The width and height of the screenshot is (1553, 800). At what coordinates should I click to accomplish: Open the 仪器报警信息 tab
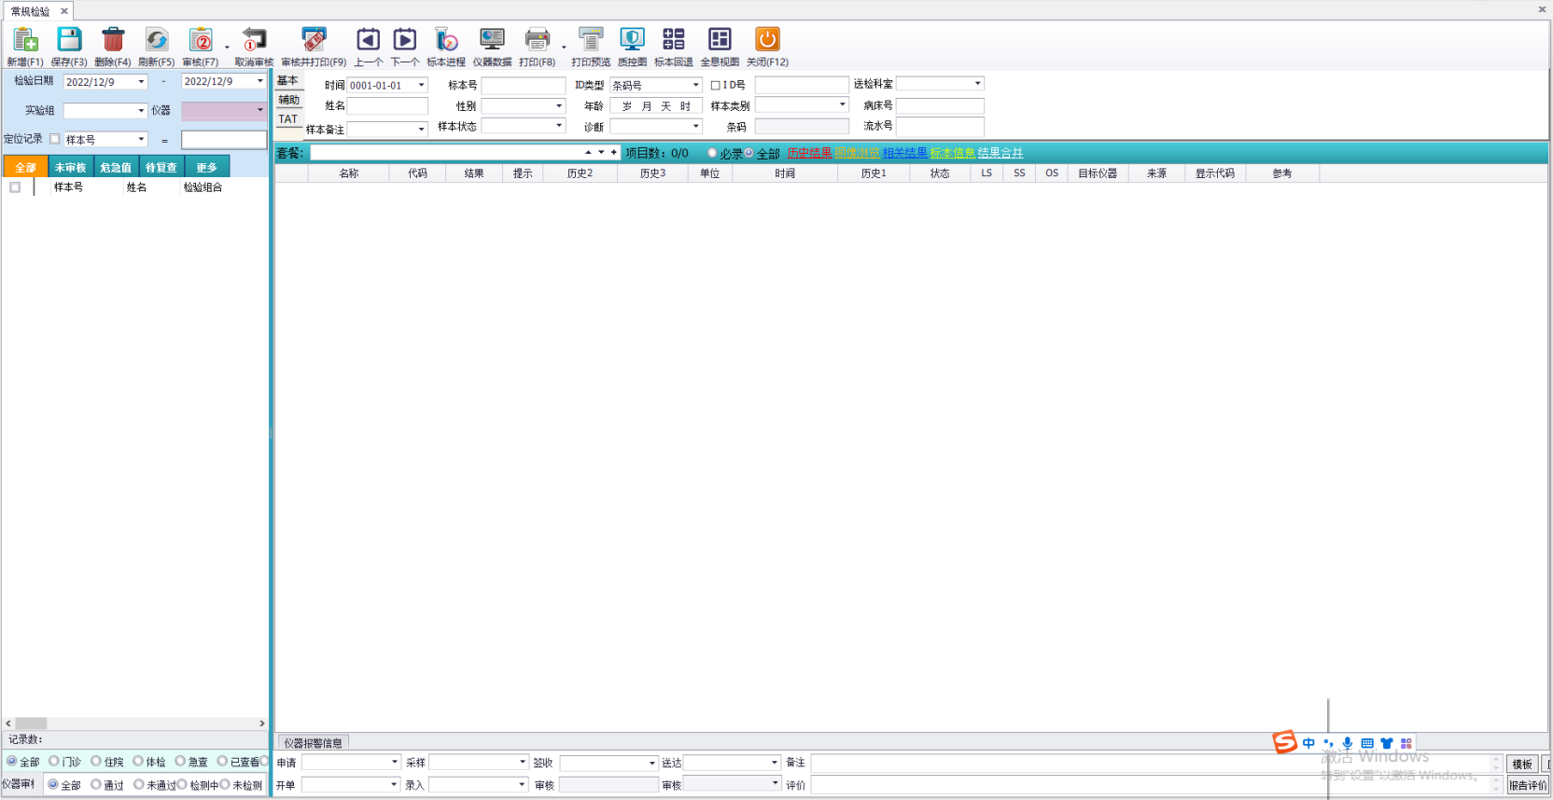314,742
